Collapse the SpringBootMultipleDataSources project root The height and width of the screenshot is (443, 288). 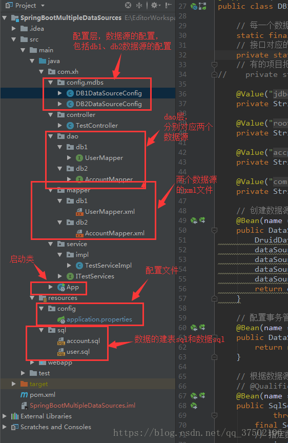5,18
